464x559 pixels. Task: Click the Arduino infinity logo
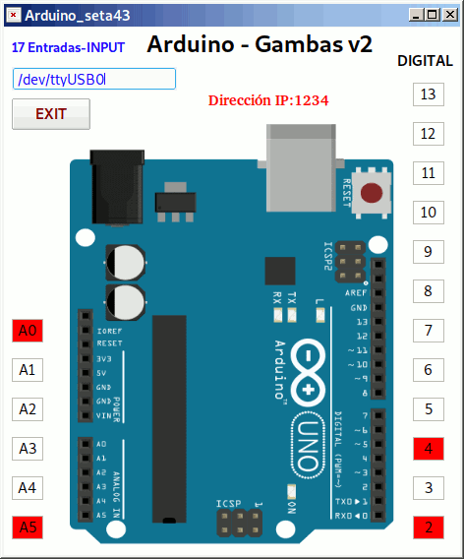[x=308, y=373]
